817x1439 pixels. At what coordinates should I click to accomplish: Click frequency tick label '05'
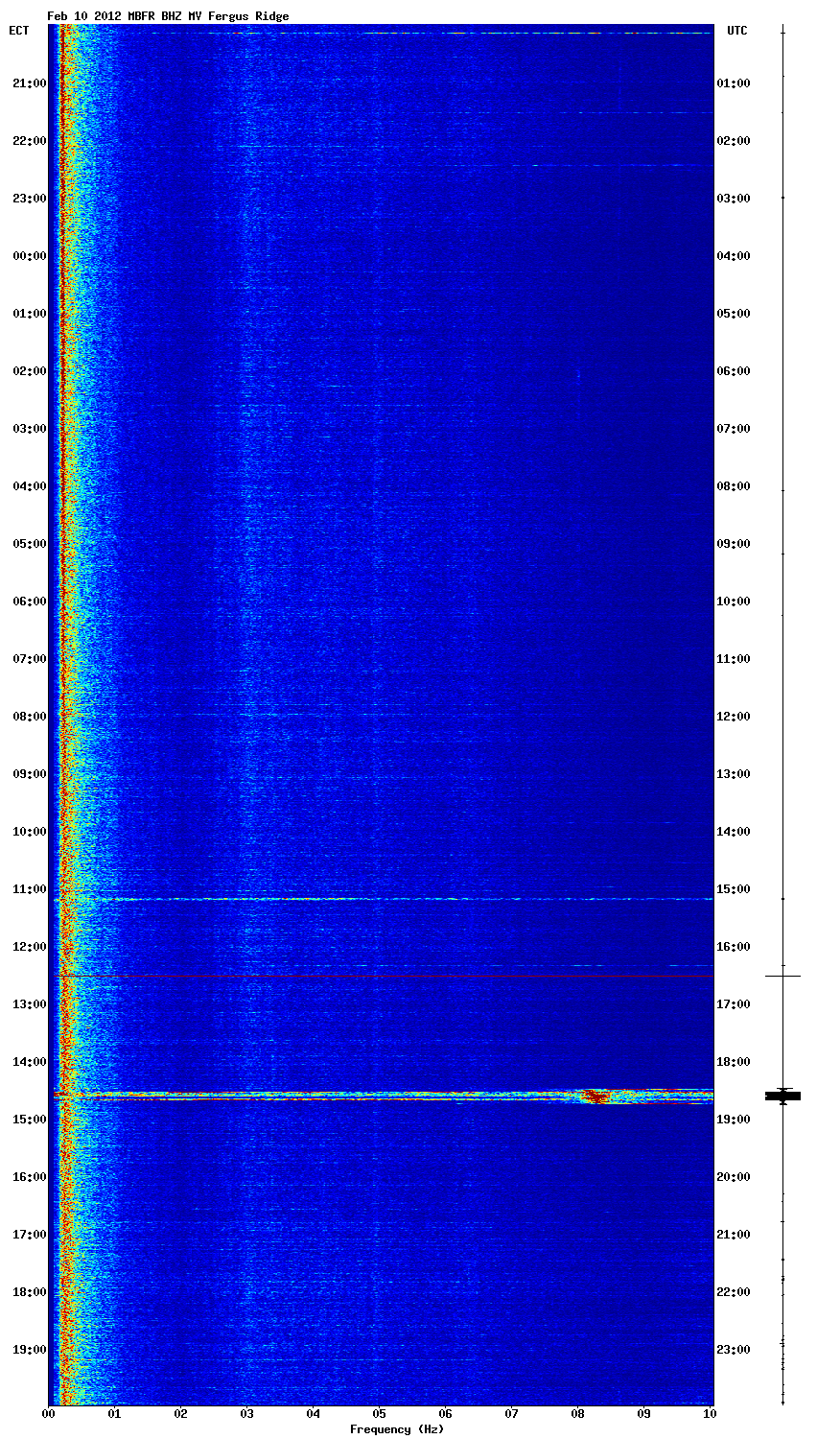380,1414
